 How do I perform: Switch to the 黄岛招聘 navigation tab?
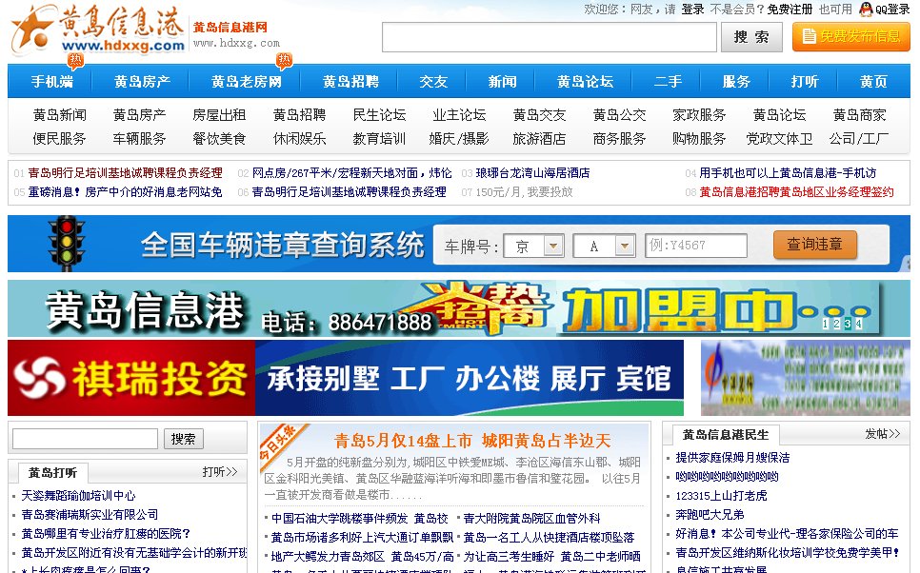coord(352,81)
